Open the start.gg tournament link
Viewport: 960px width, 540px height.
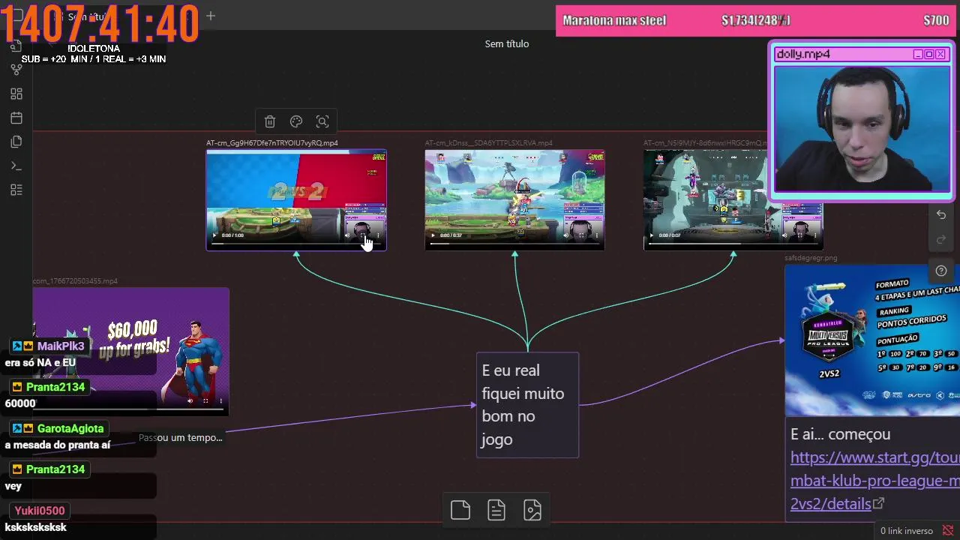pos(874,480)
